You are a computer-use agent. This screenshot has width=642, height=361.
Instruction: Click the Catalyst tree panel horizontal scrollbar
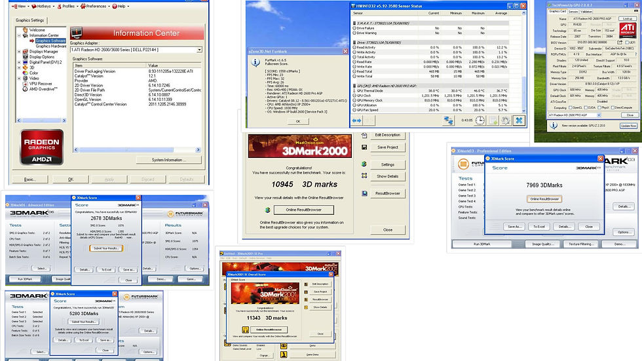click(x=41, y=121)
